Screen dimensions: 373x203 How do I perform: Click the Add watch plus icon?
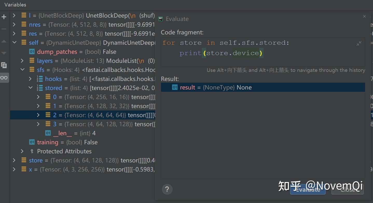point(4,17)
